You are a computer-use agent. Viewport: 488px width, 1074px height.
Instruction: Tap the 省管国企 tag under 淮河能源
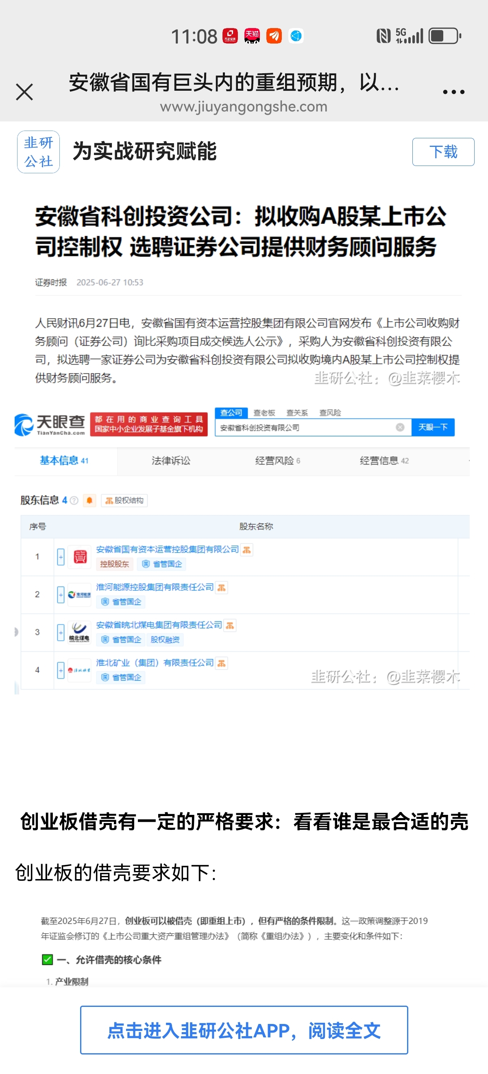tap(121, 602)
